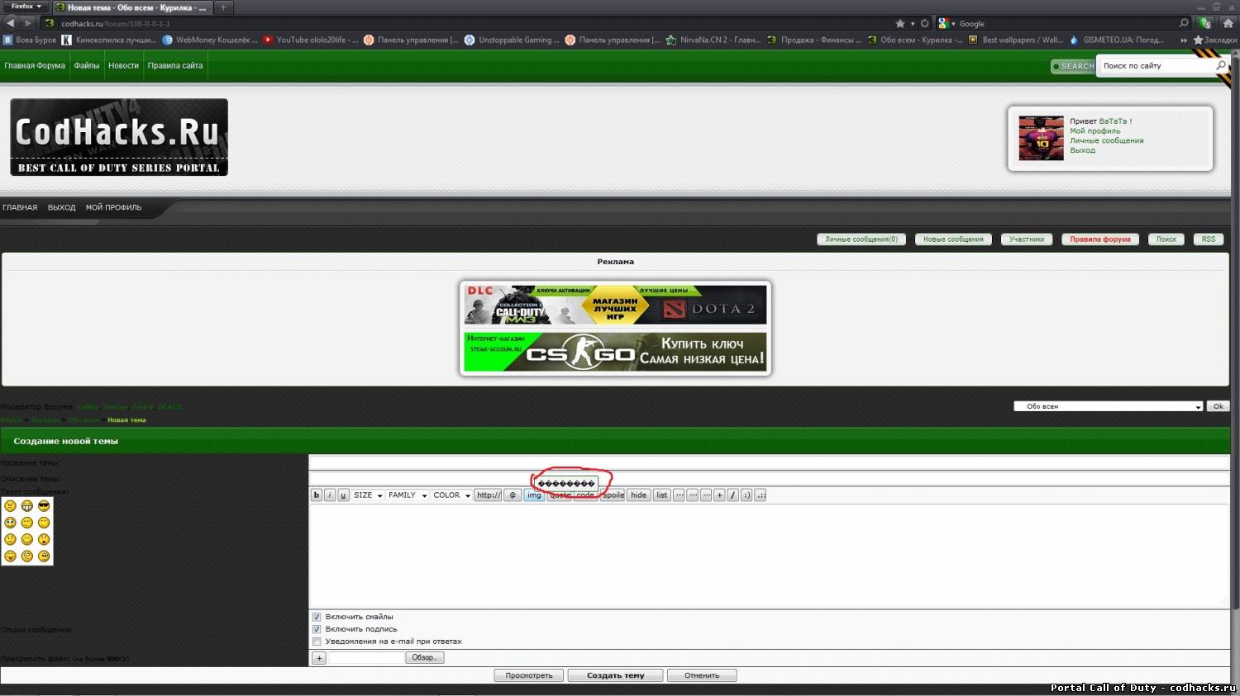Image resolution: width=1240 pixels, height=696 pixels.
Task: Click the browser reload icon
Action: 924,23
